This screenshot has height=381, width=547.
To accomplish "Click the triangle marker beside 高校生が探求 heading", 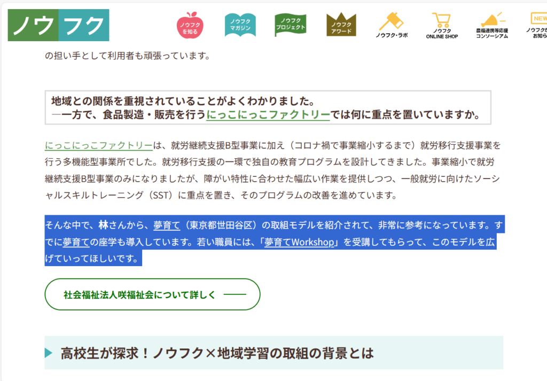I will [x=49, y=353].
